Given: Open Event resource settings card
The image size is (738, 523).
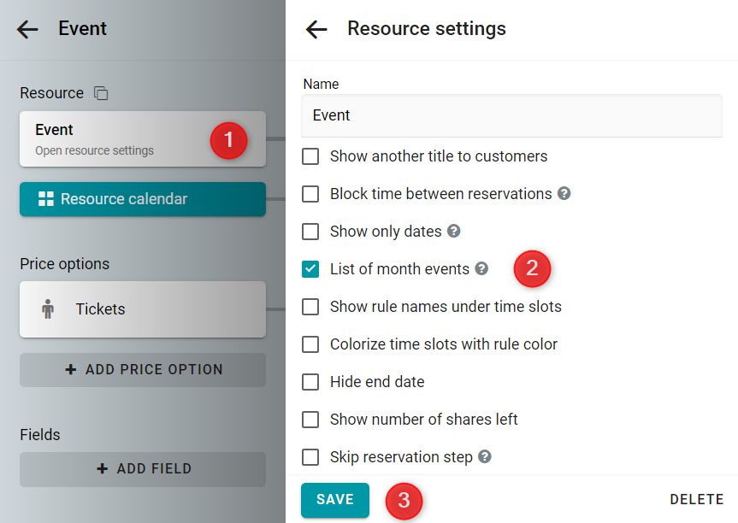Looking at the screenshot, I should [x=143, y=139].
